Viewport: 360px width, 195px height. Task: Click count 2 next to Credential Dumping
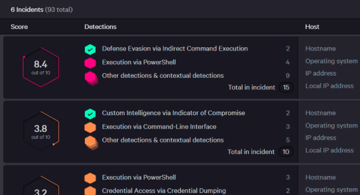click(288, 191)
